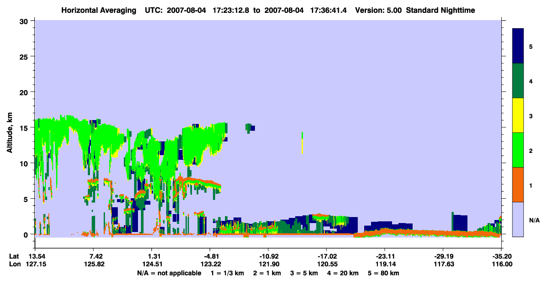Click longitude value 120.55
The image size is (557, 285).
[326, 264]
